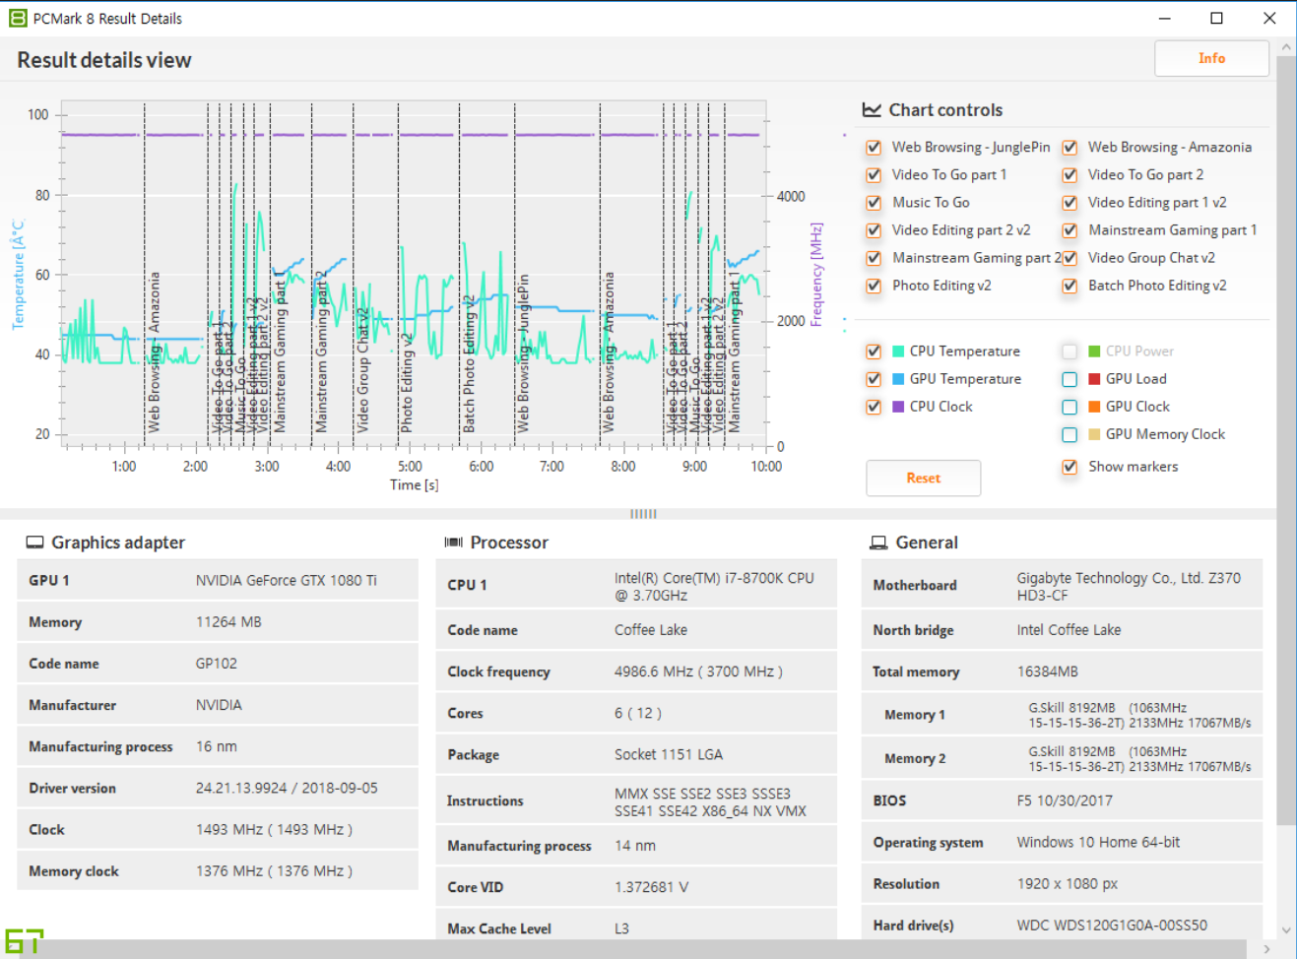Toggle Video Group Chat v2 checkbox
This screenshot has height=959, width=1297.
pos(1070,258)
